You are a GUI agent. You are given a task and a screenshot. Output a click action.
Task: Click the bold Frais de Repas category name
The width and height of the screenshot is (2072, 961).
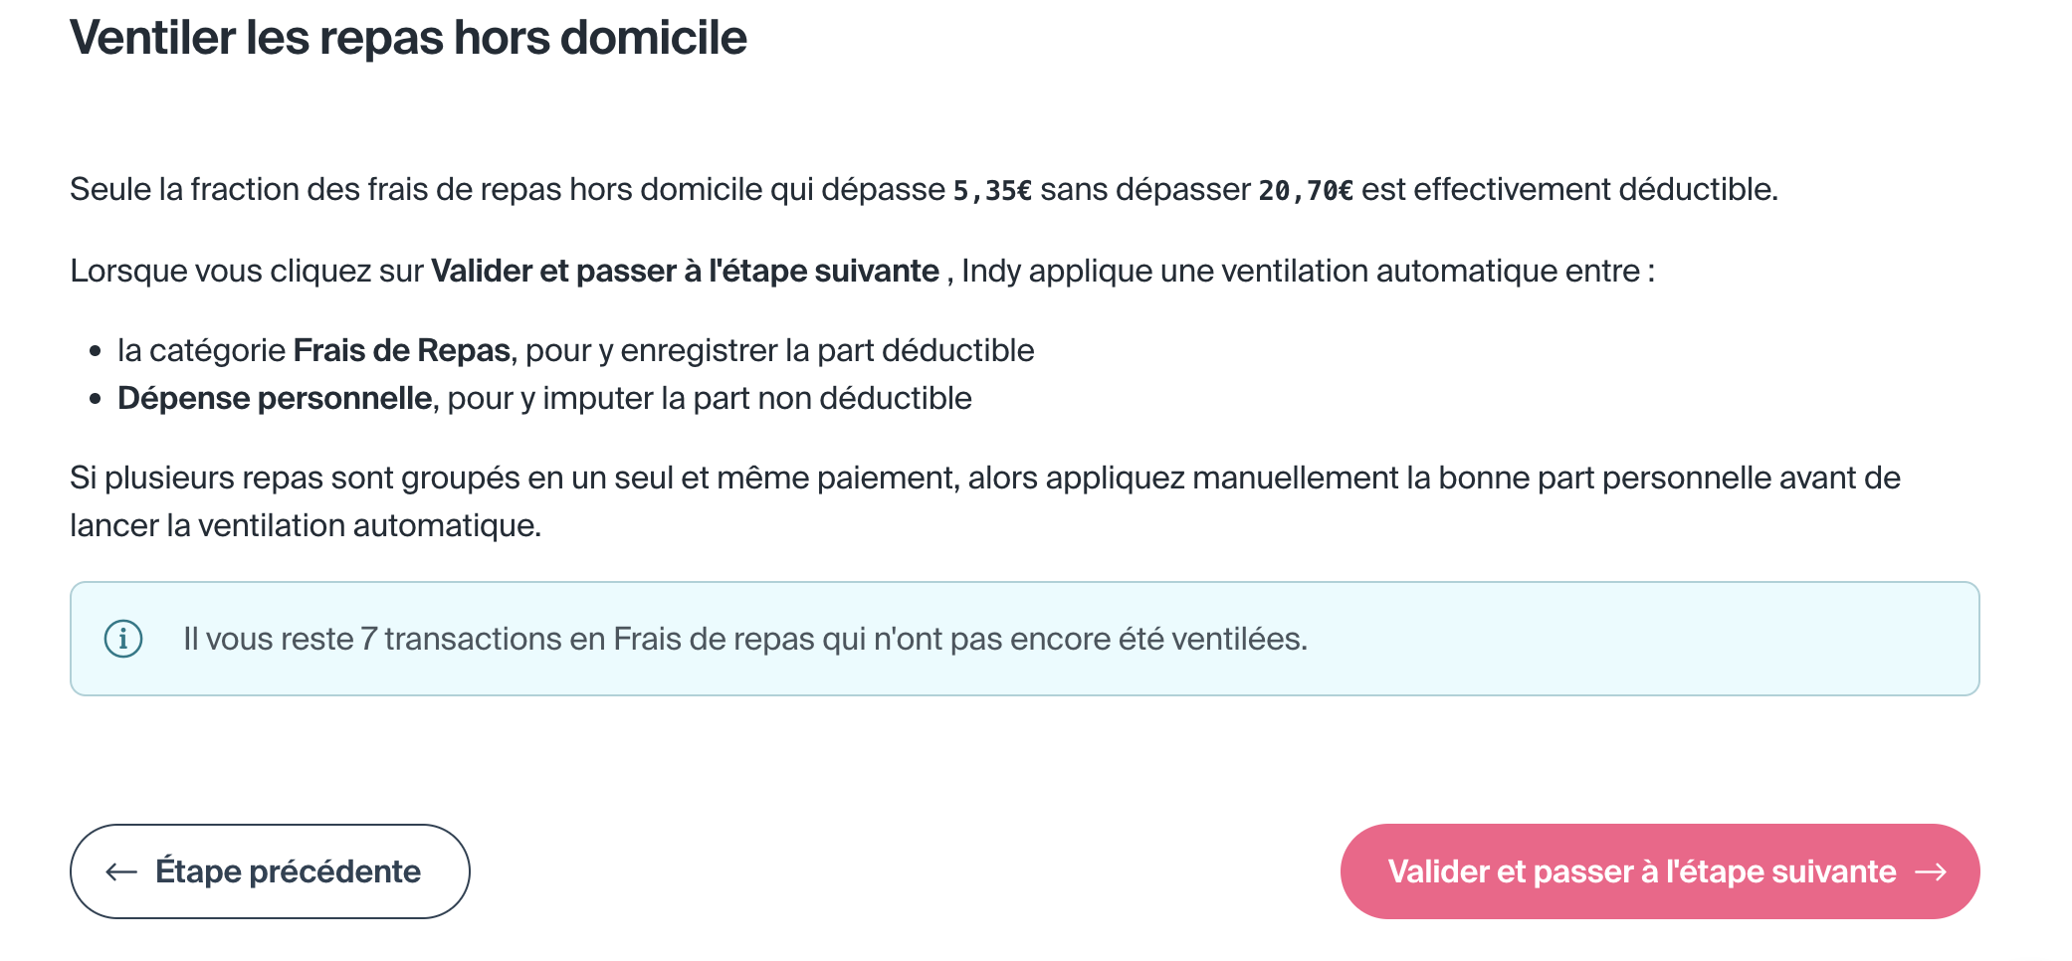pos(401,350)
